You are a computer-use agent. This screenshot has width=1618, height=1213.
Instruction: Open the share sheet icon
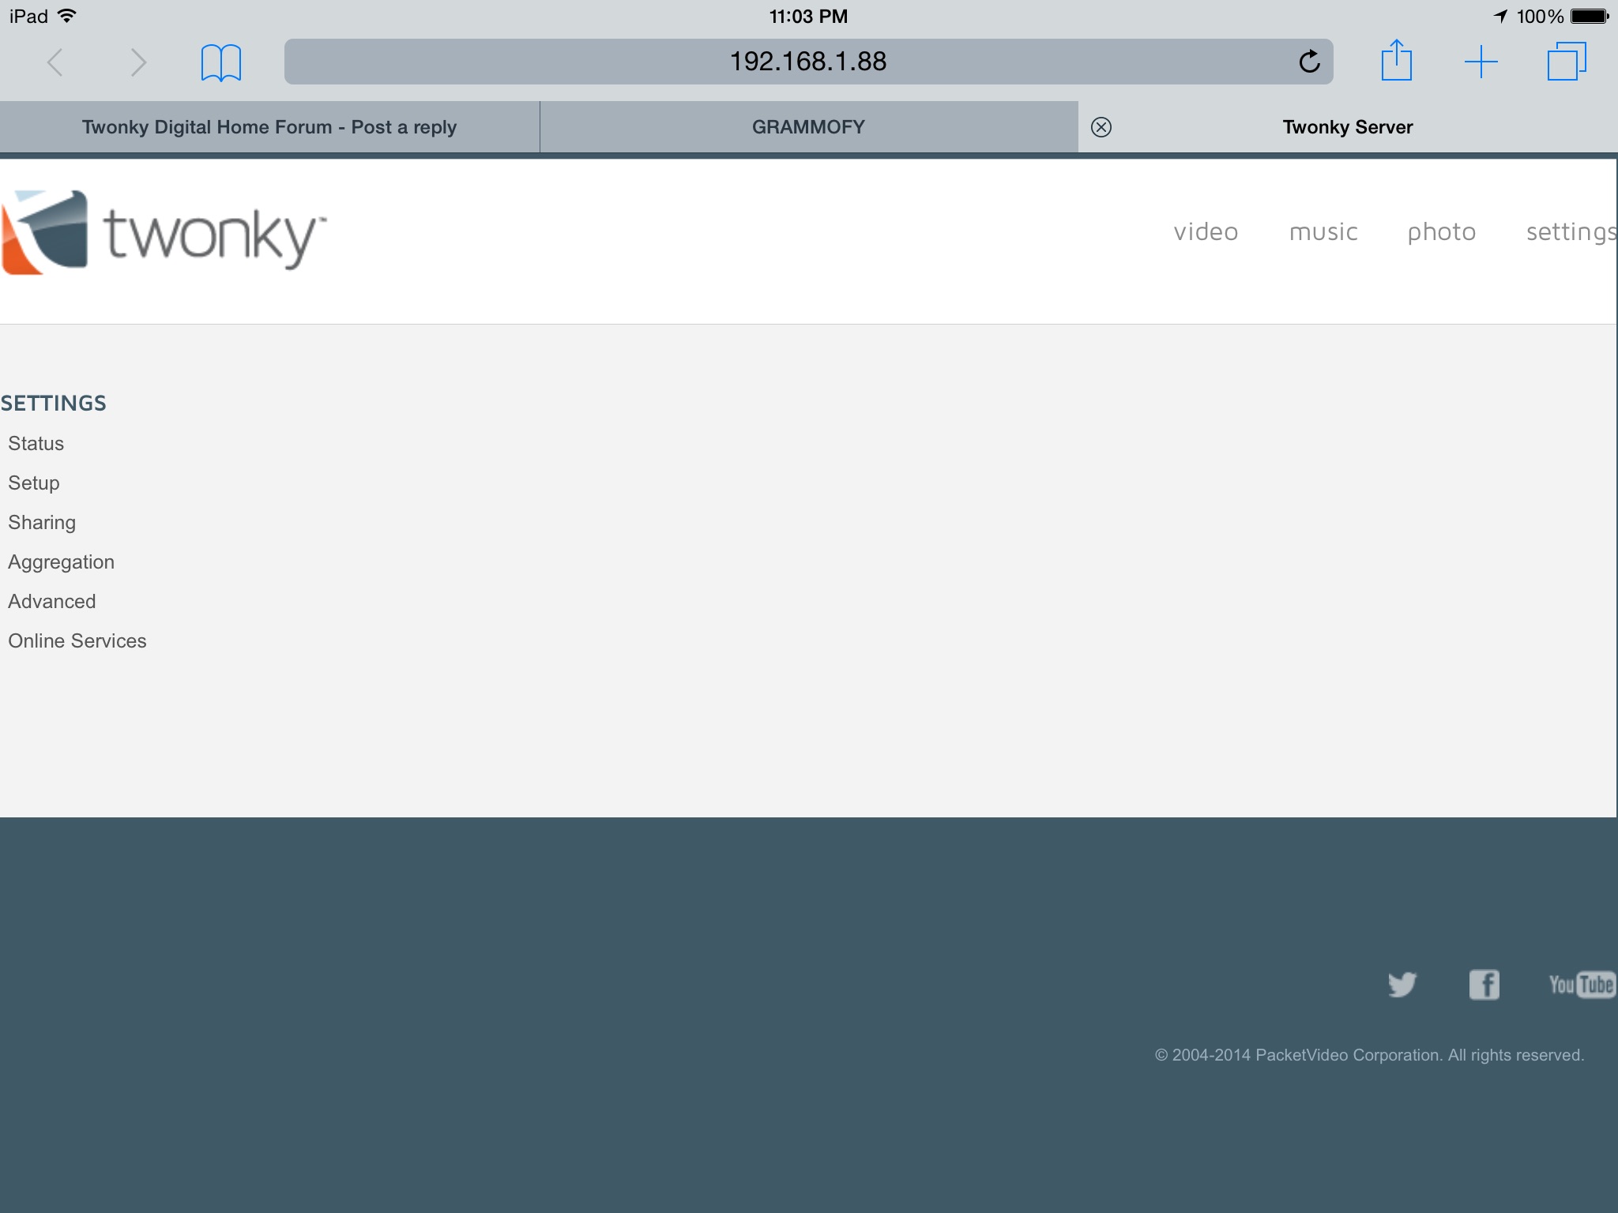1396,60
